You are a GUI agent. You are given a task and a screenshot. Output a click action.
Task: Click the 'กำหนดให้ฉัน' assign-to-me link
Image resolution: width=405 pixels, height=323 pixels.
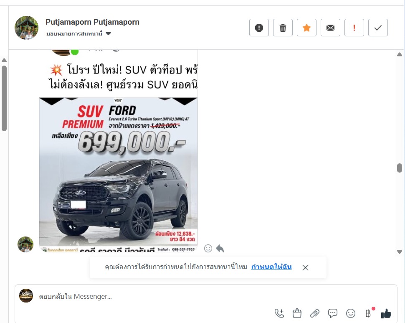271,267
